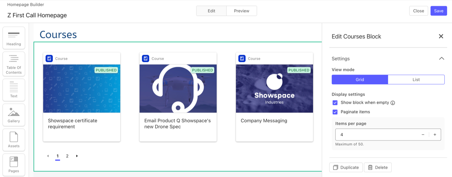Delete the Courses block
Viewport: 452px width, 177px height.
[x=378, y=167]
